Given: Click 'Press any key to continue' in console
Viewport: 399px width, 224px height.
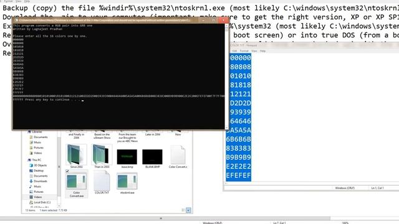Looking at the screenshot, I should coord(47,100).
